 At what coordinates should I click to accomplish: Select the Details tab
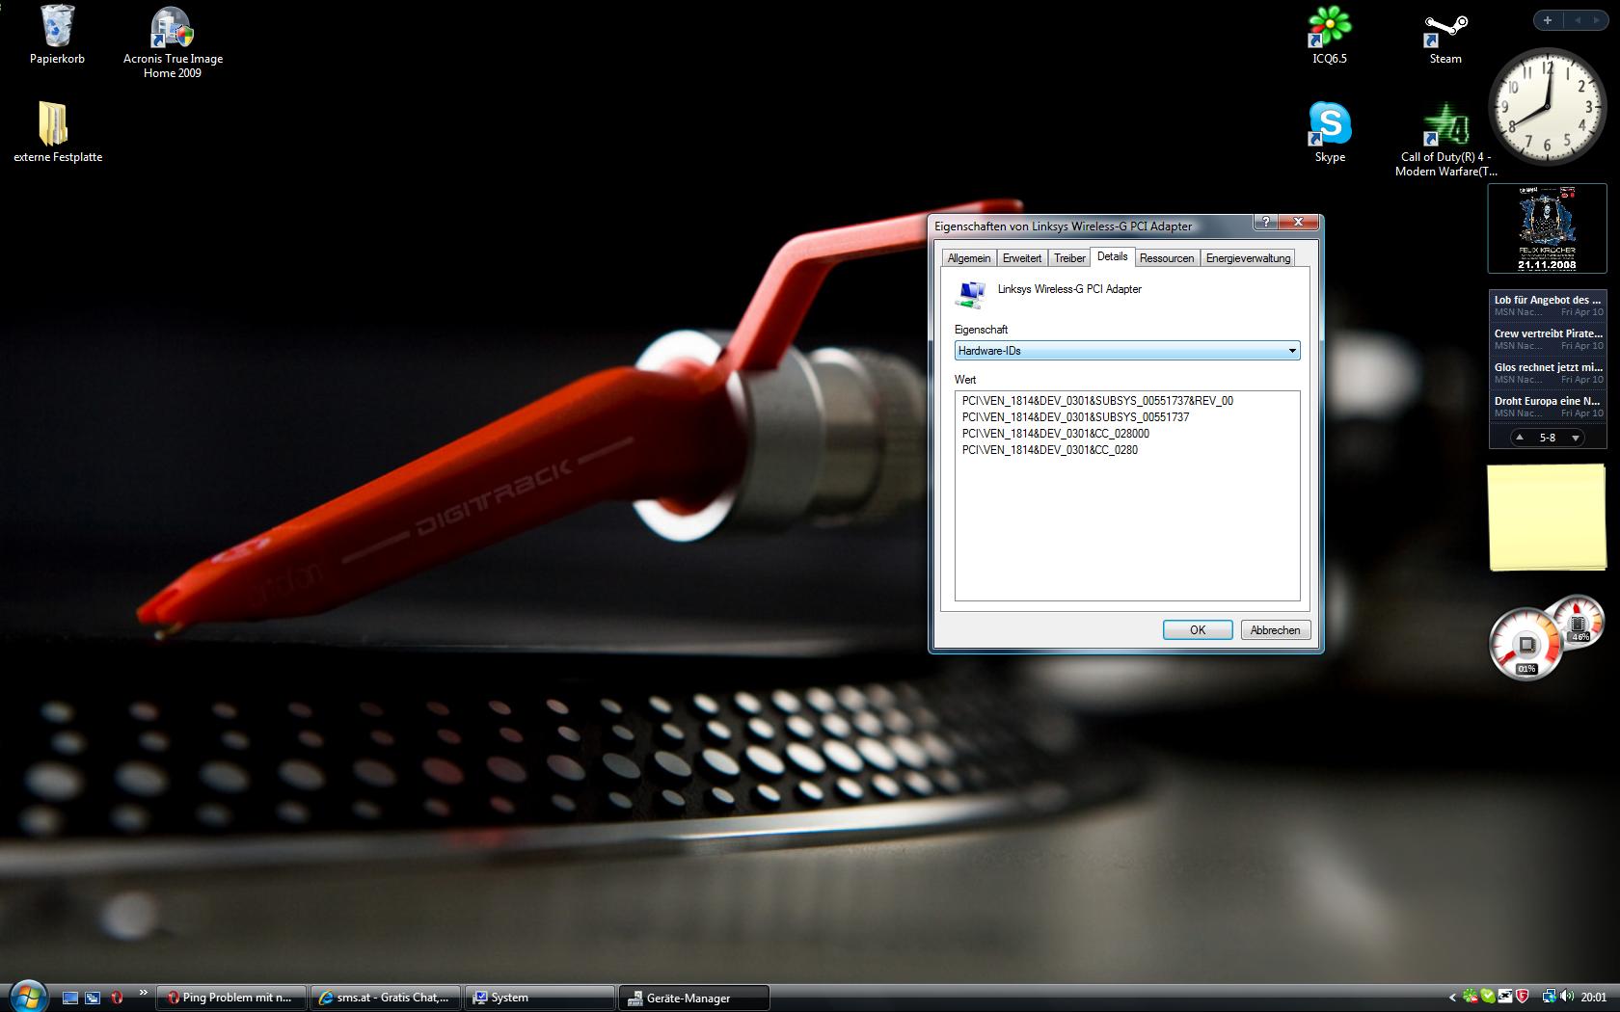pyautogui.click(x=1112, y=256)
